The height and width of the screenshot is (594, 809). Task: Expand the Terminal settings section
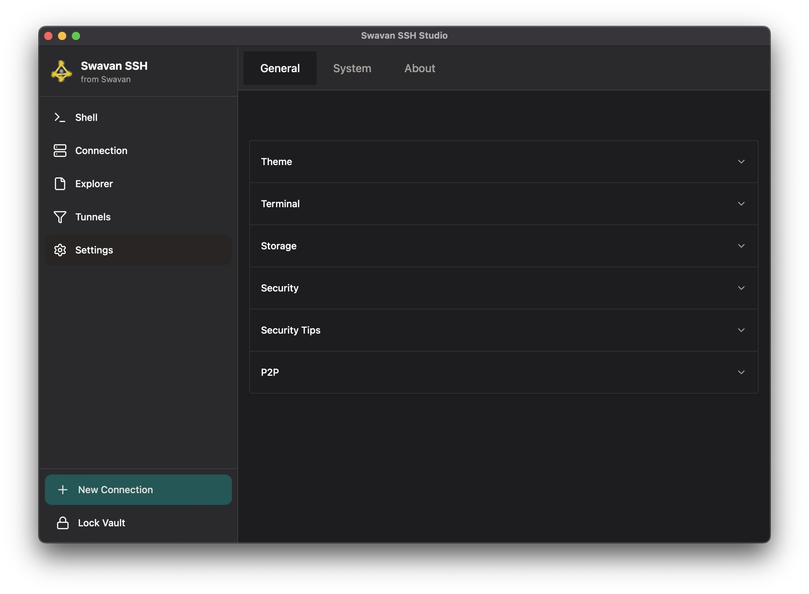(x=741, y=204)
